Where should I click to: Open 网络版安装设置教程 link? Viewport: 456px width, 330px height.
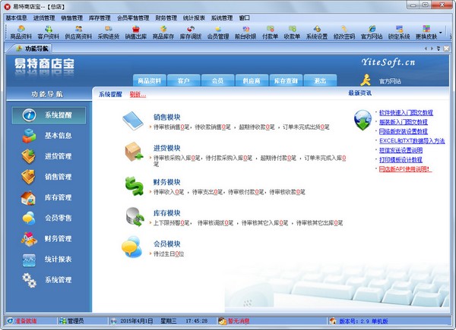[x=404, y=131]
